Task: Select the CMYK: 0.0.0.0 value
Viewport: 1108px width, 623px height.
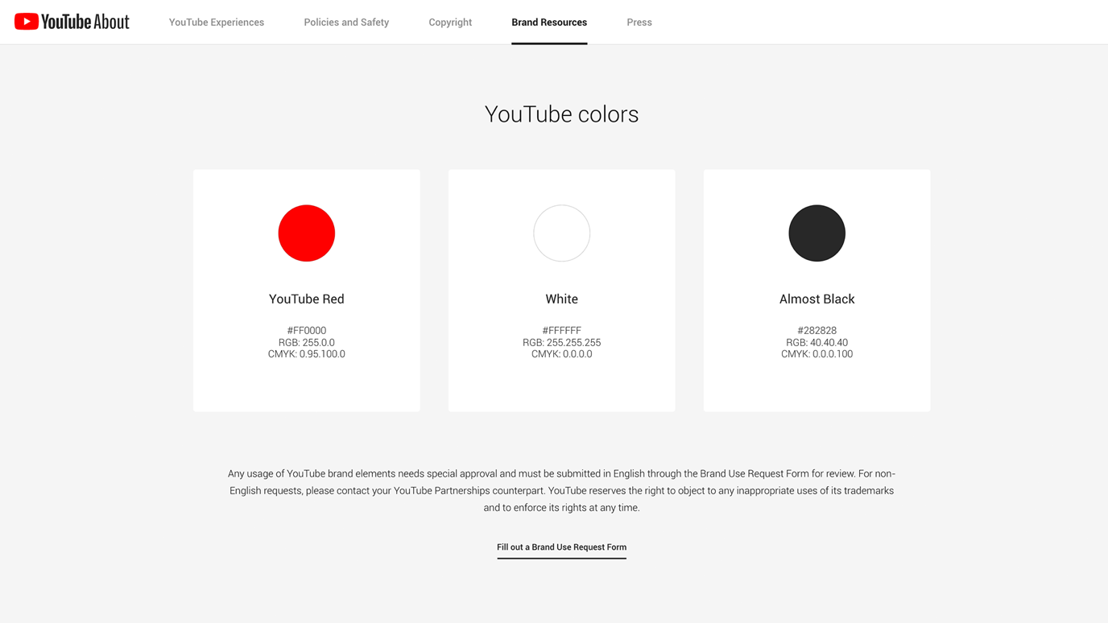Action: coord(562,354)
